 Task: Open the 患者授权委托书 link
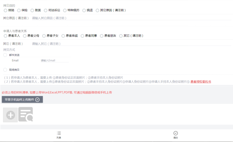[x=201, y=82]
